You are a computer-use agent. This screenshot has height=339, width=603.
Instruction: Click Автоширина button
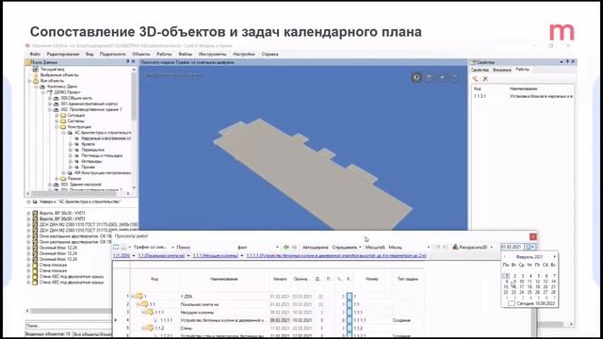click(316, 247)
